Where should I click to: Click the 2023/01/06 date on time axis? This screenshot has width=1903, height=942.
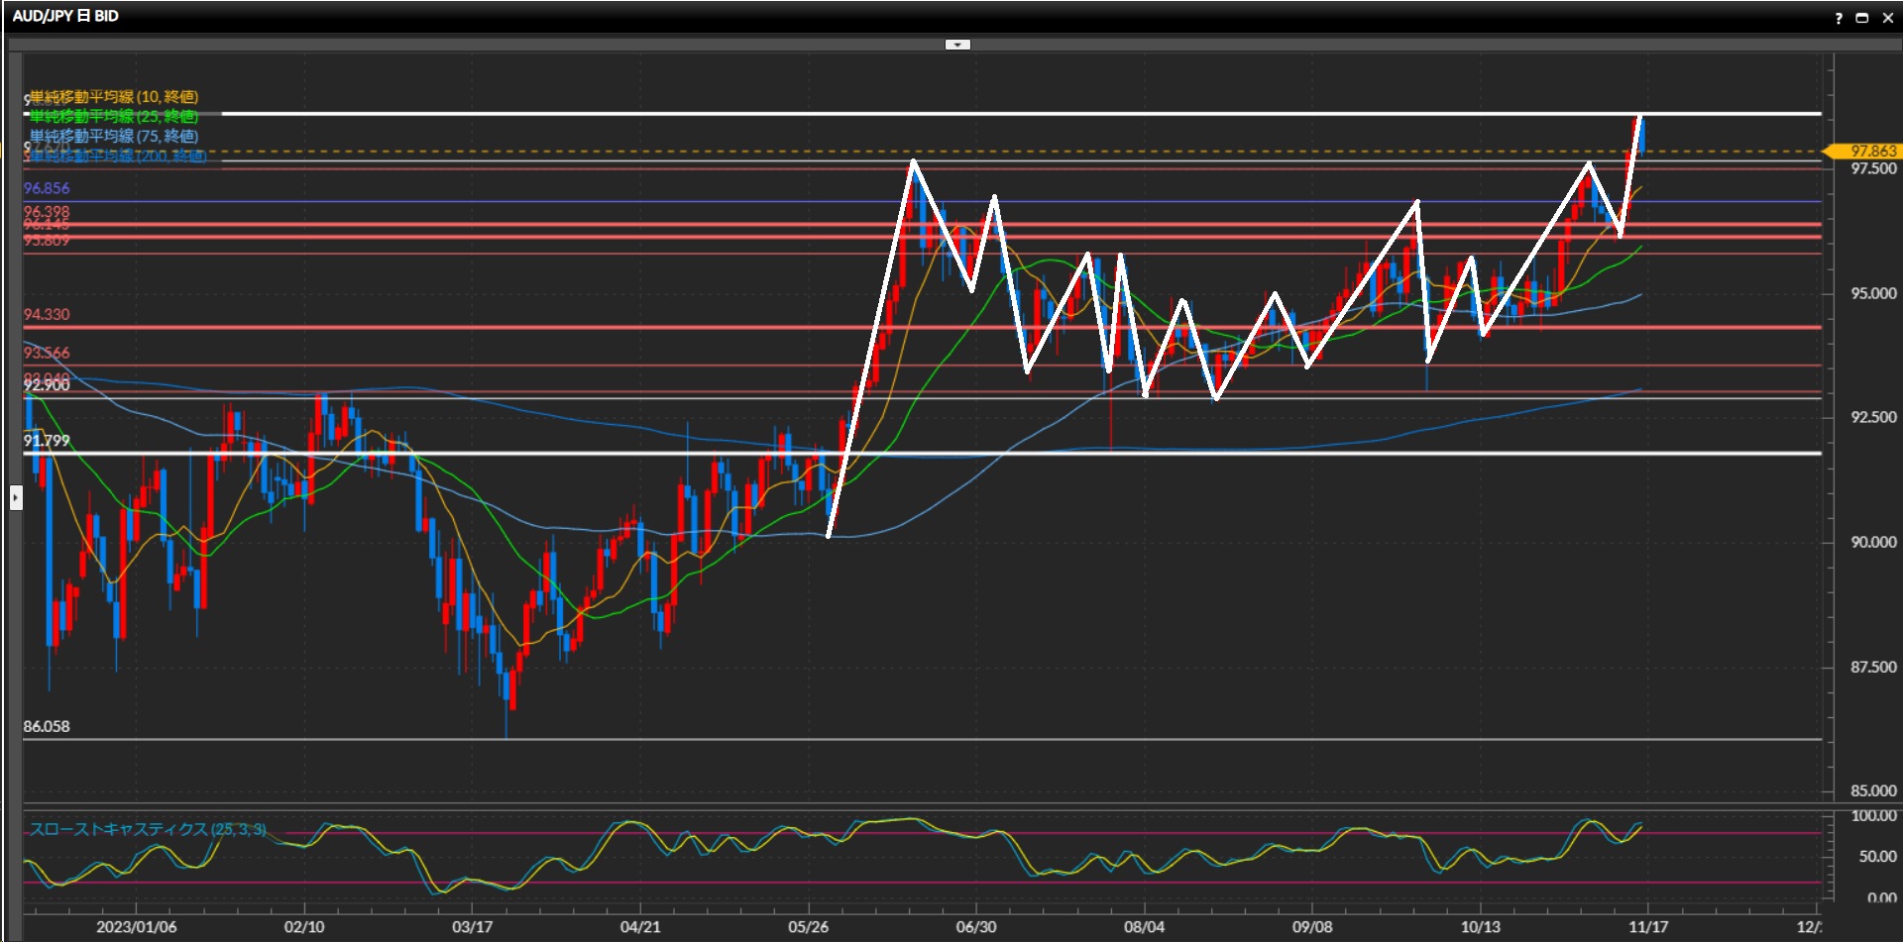click(136, 927)
